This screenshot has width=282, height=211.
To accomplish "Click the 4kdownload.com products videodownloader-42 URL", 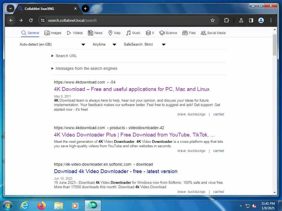I will coord(109,128).
